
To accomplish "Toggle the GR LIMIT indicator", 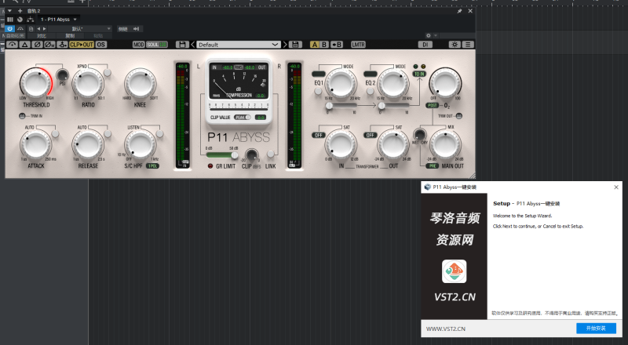I will point(210,166).
